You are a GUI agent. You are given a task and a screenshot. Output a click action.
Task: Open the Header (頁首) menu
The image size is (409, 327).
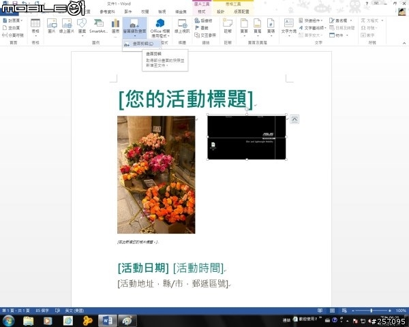(244, 27)
